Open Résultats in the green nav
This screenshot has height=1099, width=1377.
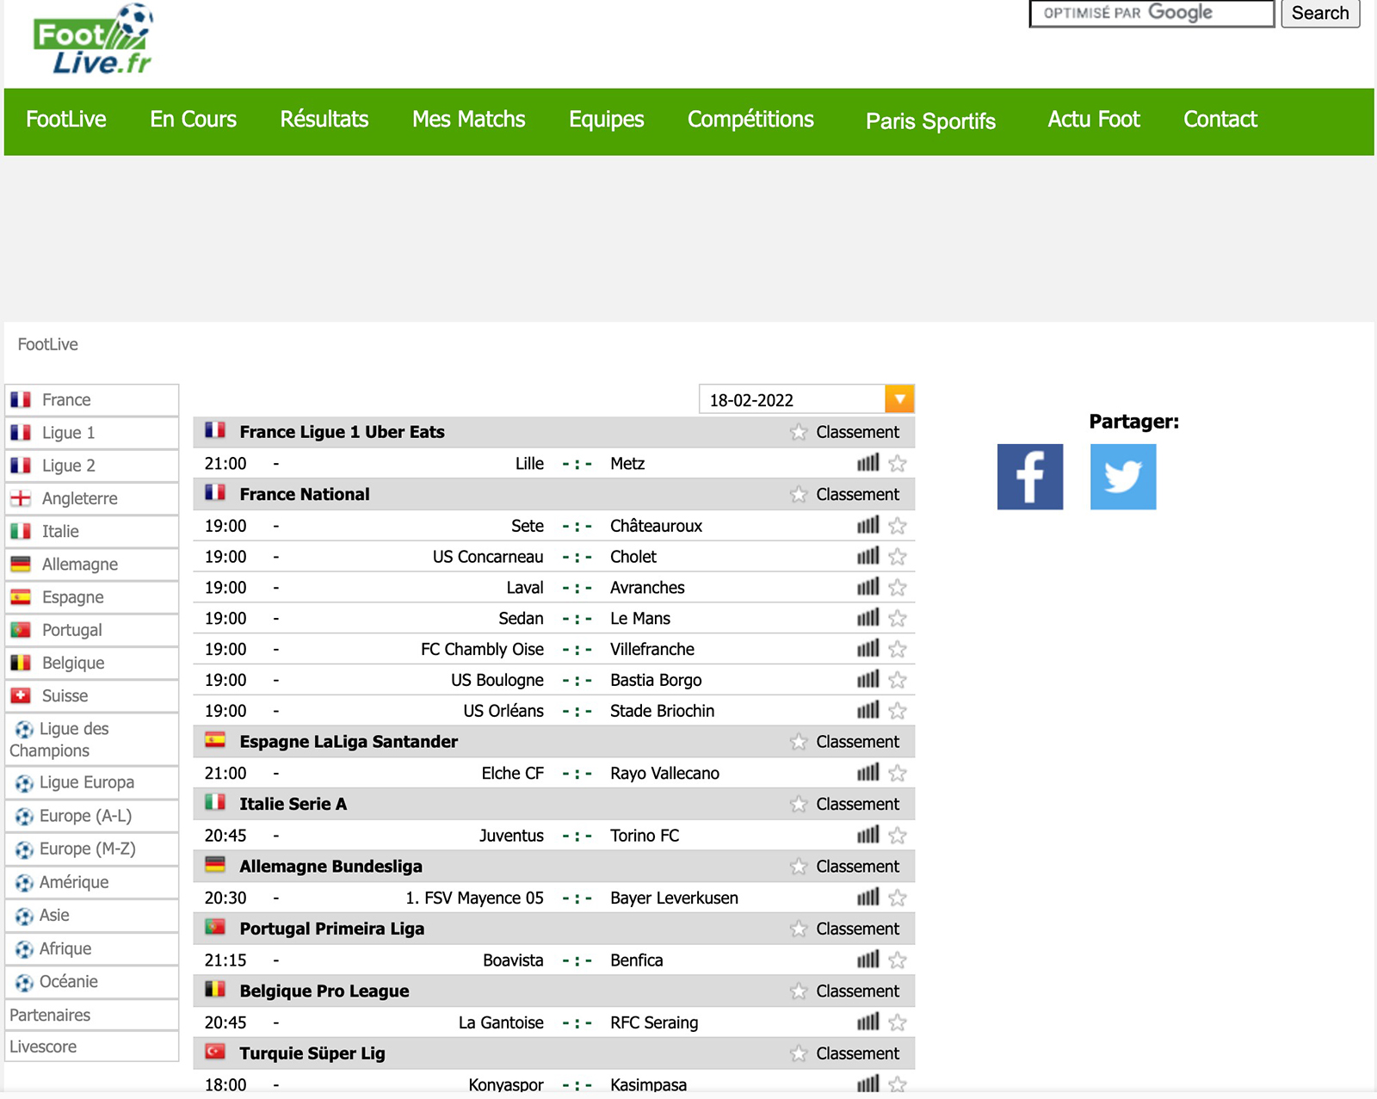pos(324,120)
